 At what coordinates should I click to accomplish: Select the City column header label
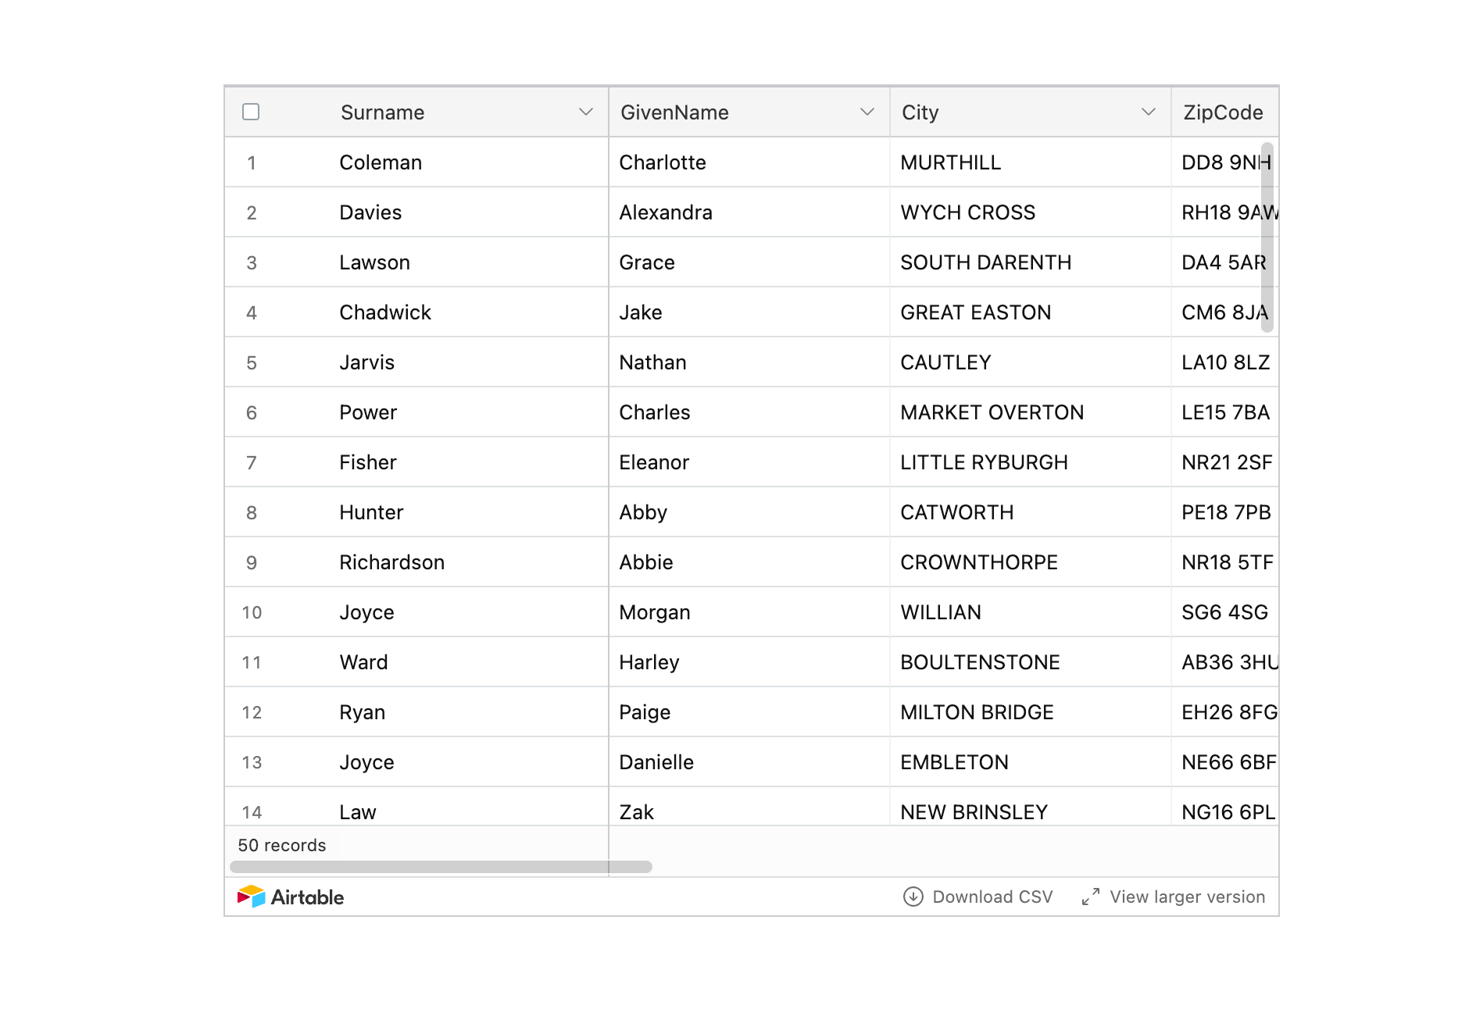[920, 112]
